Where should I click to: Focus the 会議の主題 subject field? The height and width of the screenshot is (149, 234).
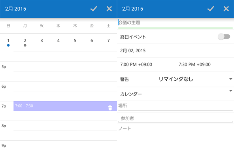[x=175, y=23]
